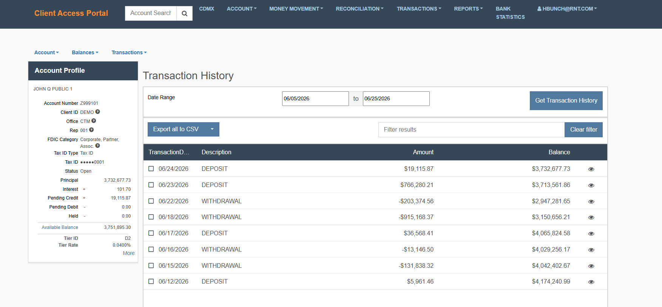
Task: Expand the Account dropdown in top navbar
Action: click(x=242, y=9)
